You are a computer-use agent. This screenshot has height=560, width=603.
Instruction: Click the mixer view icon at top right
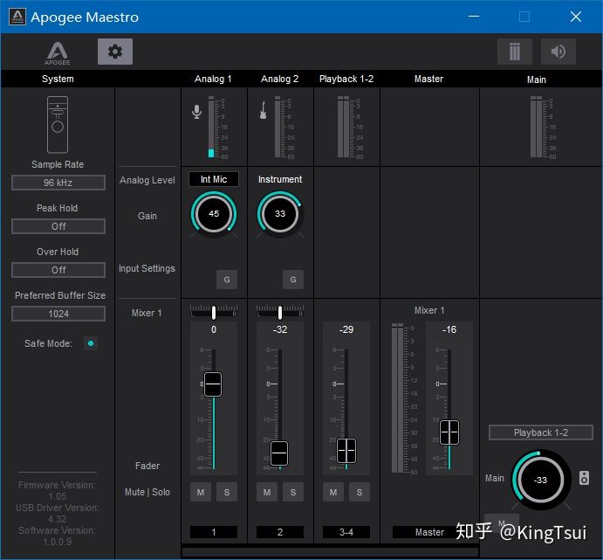tap(514, 52)
